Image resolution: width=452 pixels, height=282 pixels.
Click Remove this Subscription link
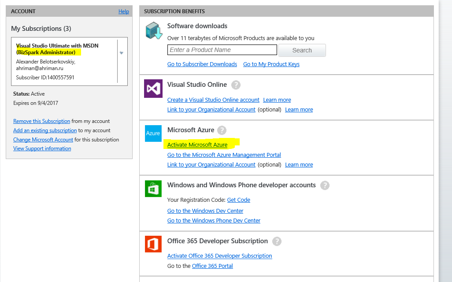[42, 121]
